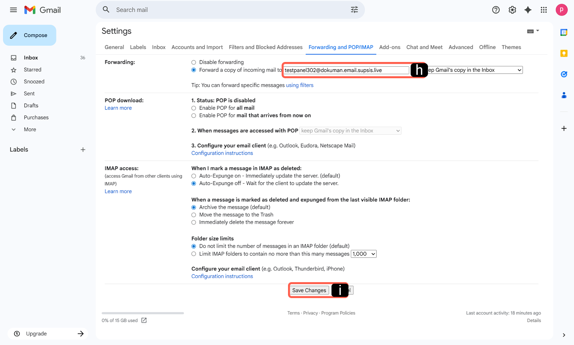The image size is (574, 345).
Task: Open the Google apps grid
Action: coord(544,10)
